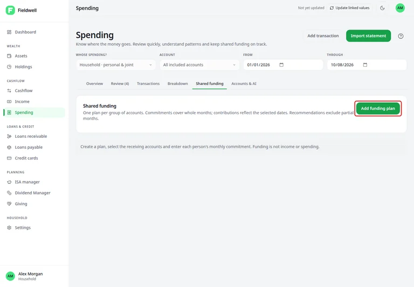Switch to the Accounts & AI tab
Image resolution: width=414 pixels, height=287 pixels.
pyautogui.click(x=244, y=83)
